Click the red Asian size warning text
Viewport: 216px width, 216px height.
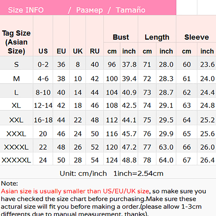click(x=75, y=191)
